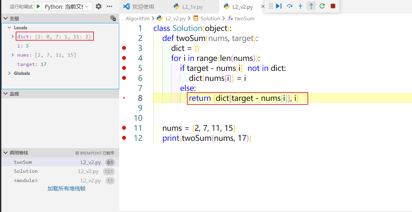Click the Step Into debug icon
412x212 pixels.
[x=300, y=6]
